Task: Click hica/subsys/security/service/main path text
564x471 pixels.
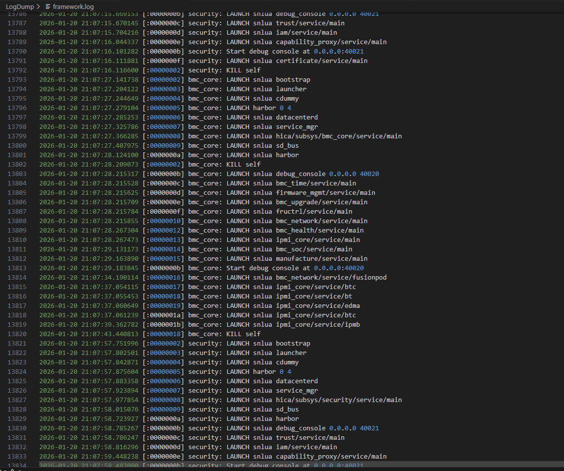Action: 339,400
